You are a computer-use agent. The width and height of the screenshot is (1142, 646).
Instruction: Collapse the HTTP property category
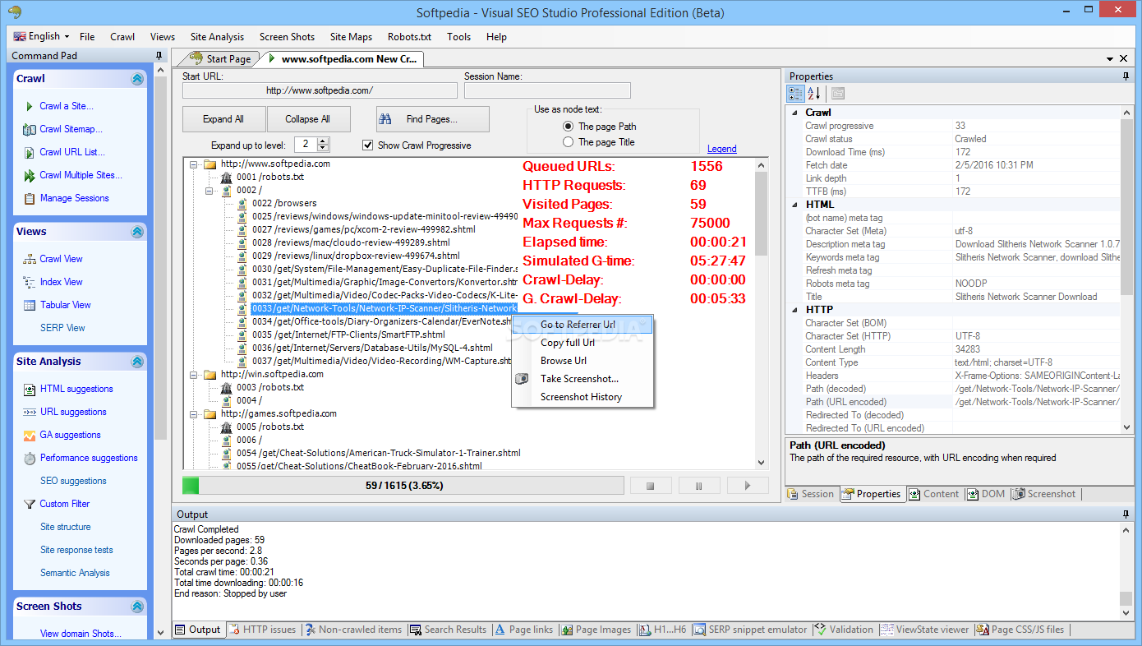pos(794,310)
